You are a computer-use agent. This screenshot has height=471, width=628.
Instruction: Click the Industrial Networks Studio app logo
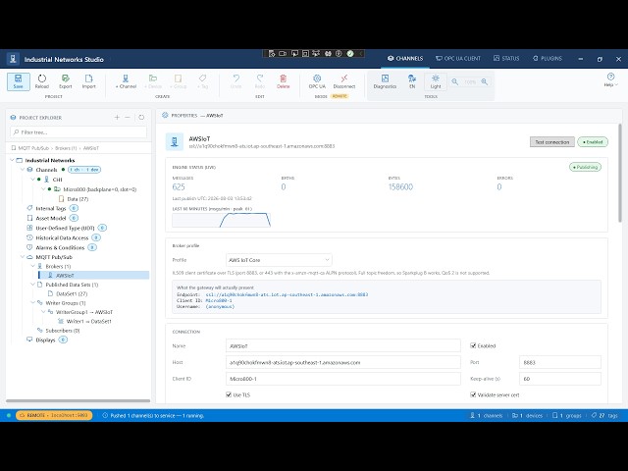[x=13, y=59]
